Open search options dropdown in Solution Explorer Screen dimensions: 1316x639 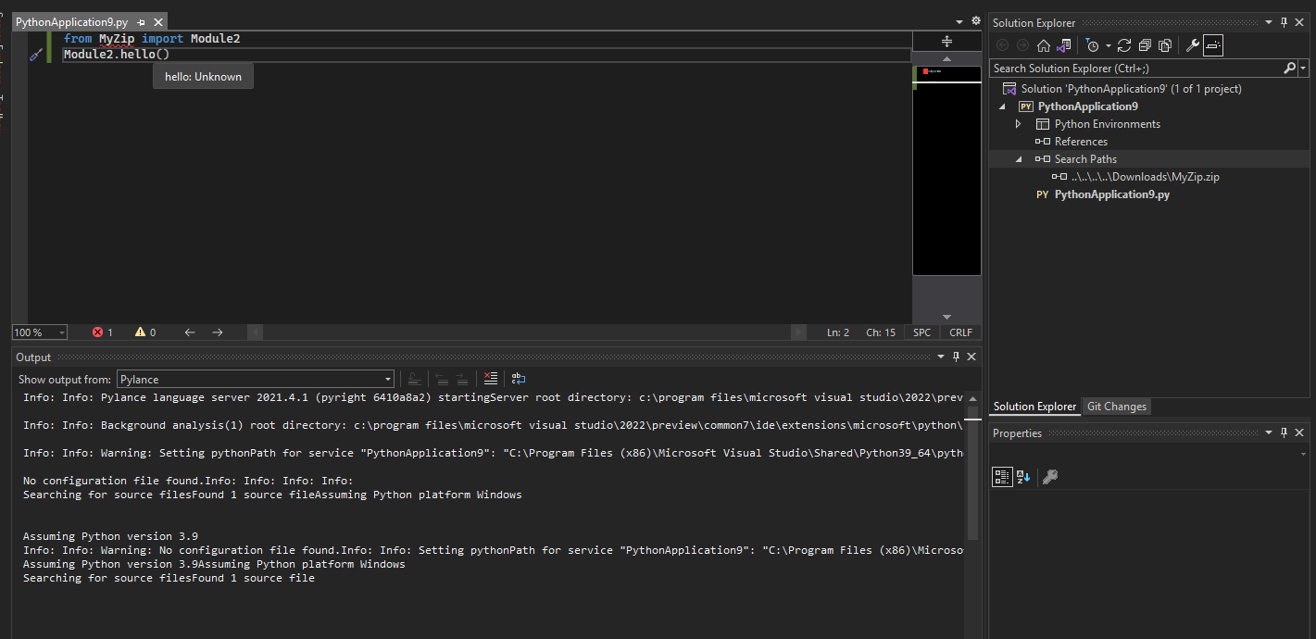pos(1303,68)
